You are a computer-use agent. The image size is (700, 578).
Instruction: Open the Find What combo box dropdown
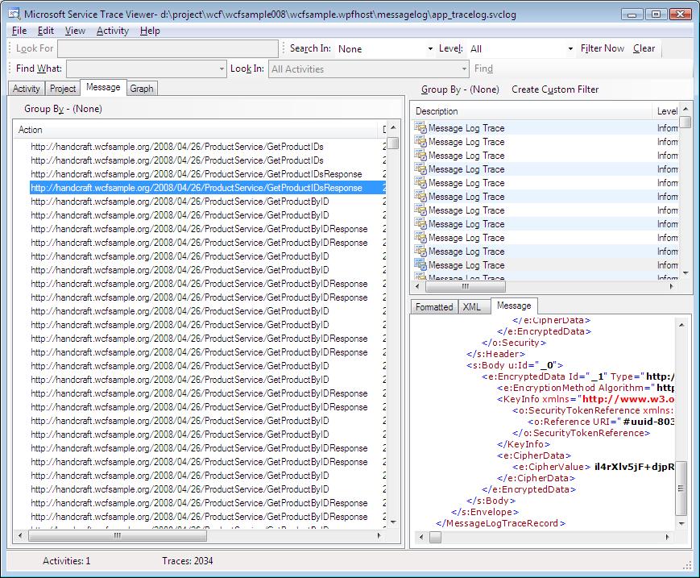(222, 69)
